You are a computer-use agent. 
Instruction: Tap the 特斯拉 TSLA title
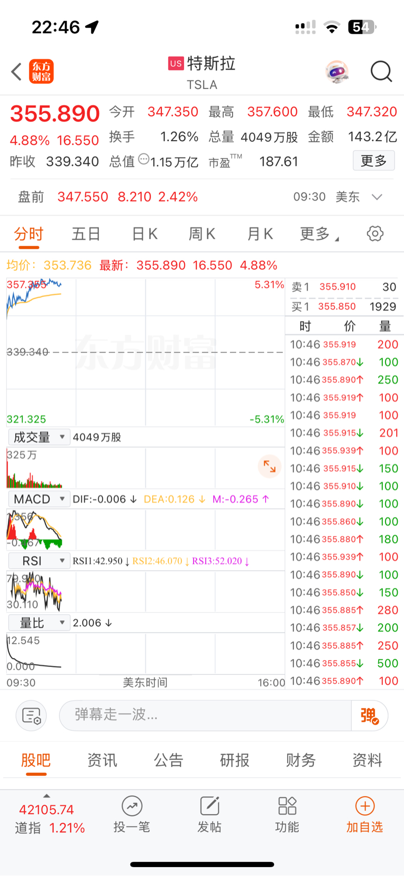[203, 73]
